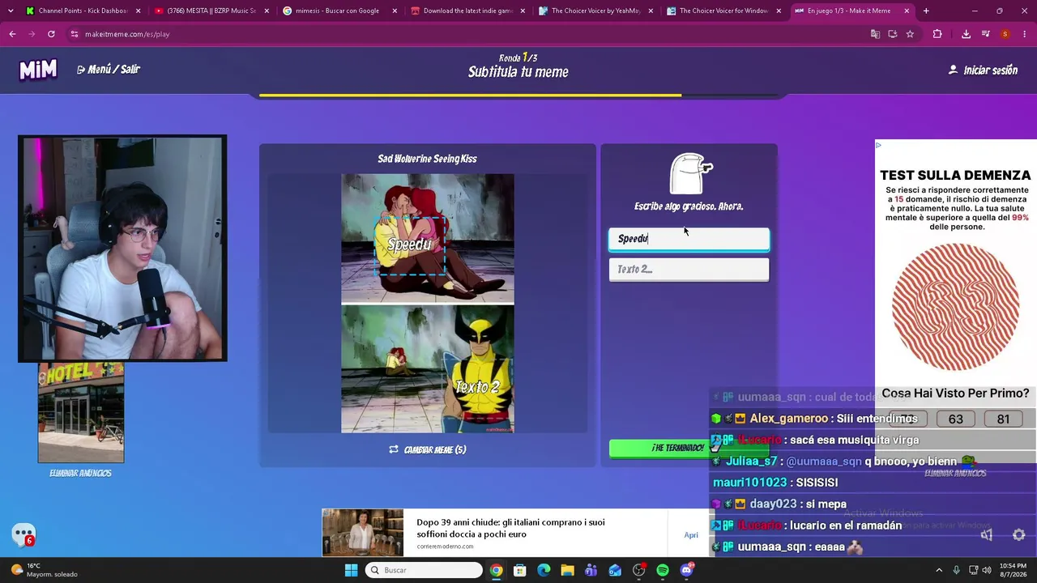Open Menú / Salir
Screen dimensions: 1037x583
click(109, 70)
